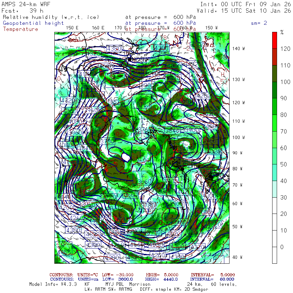
Task: Click the '130 W' label right of map
Action: coord(239,79)
